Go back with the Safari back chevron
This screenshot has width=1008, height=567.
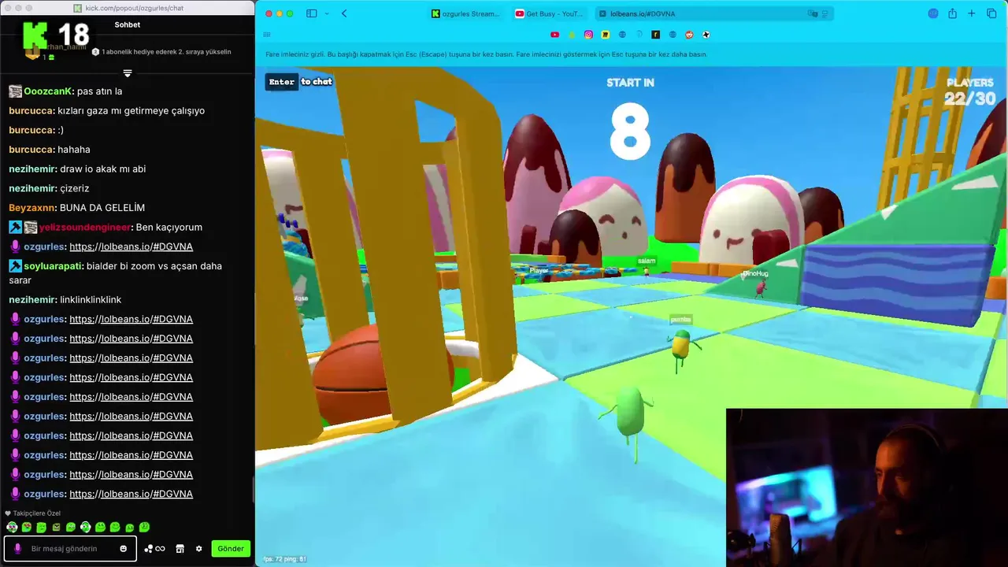click(344, 13)
